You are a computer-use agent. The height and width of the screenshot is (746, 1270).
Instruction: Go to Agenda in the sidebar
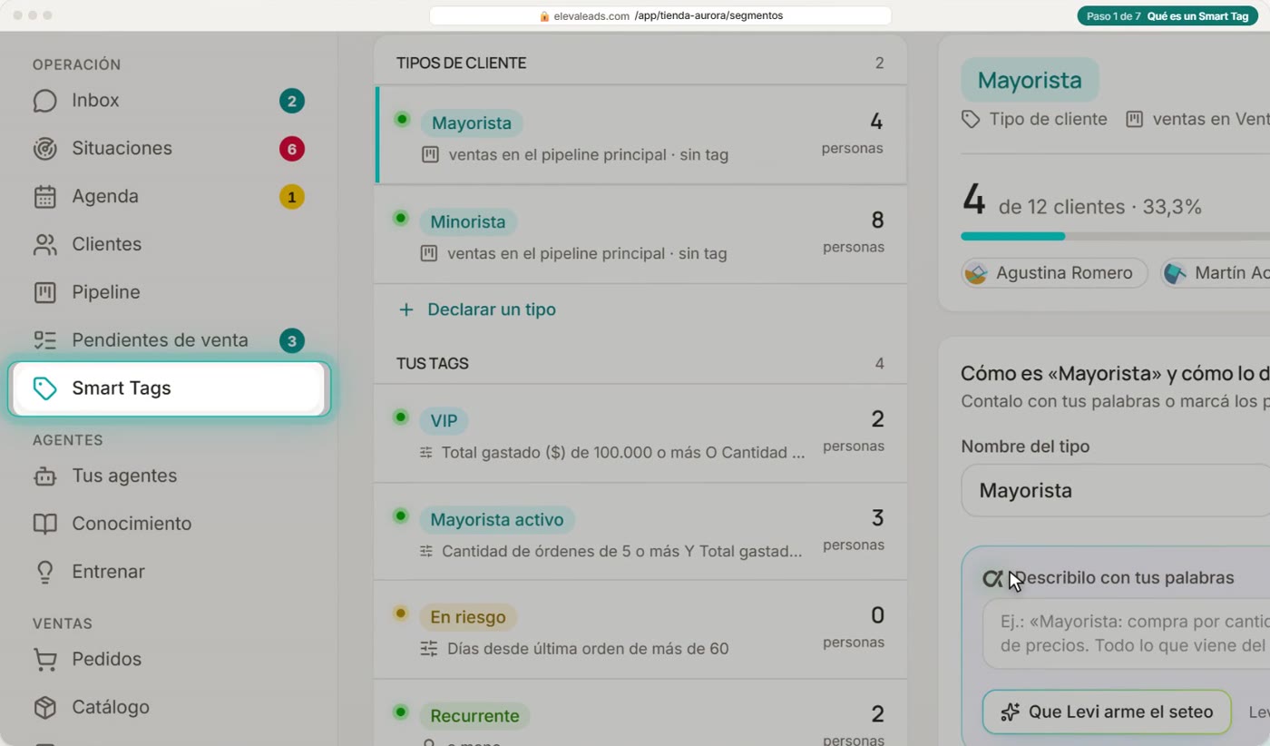[169, 197]
